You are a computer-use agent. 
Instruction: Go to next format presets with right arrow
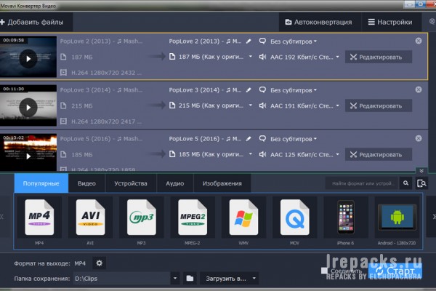[434, 217]
